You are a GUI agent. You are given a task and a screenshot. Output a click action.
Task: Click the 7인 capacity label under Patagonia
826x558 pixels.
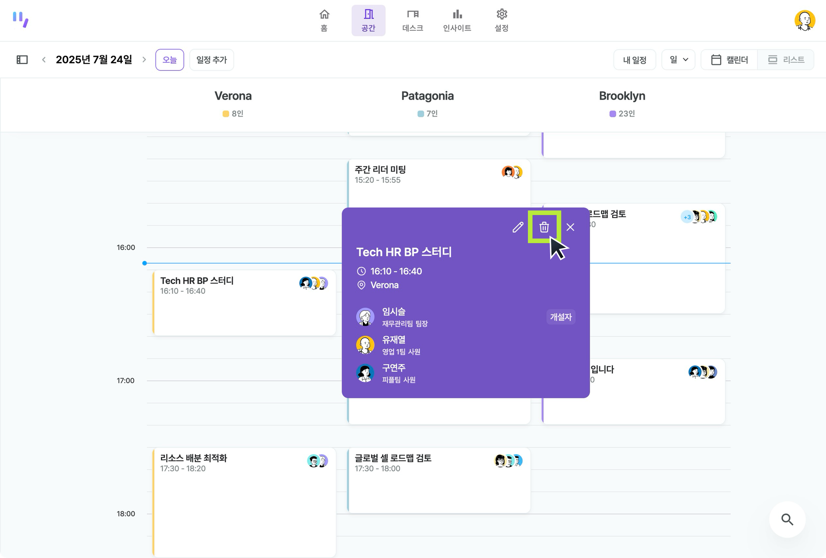pos(432,114)
